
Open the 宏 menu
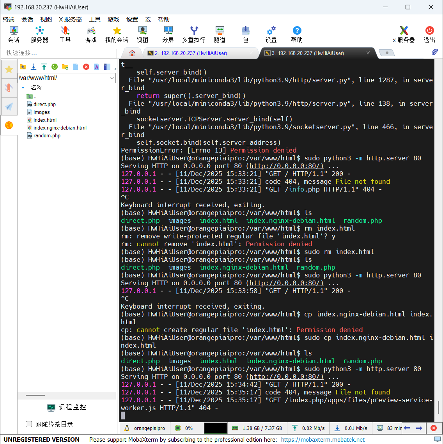tap(148, 19)
